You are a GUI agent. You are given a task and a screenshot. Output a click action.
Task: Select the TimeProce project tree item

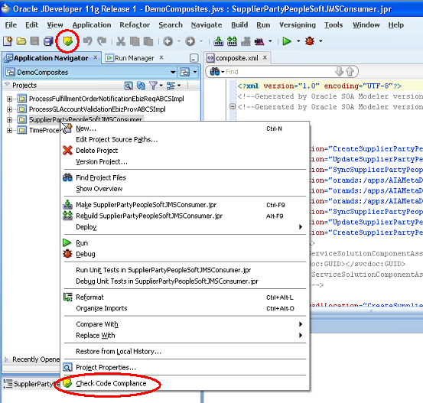[x=44, y=130]
